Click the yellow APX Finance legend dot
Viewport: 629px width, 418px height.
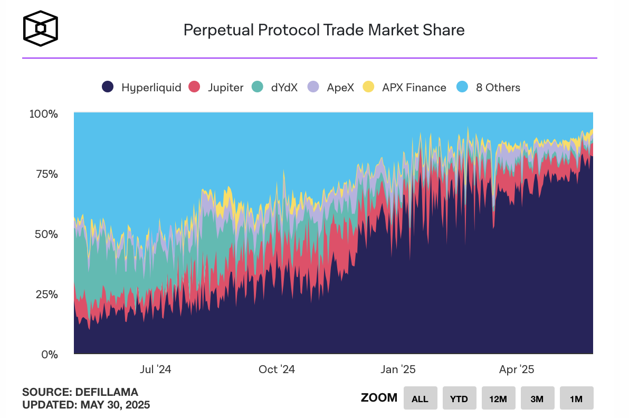369,87
